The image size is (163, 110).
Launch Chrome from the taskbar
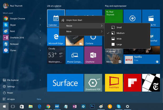coord(48,107)
